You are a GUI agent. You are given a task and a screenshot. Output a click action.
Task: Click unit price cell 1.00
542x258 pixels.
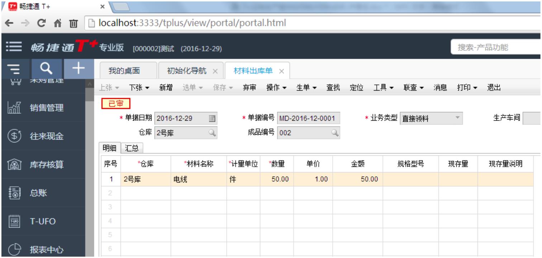[313, 179]
